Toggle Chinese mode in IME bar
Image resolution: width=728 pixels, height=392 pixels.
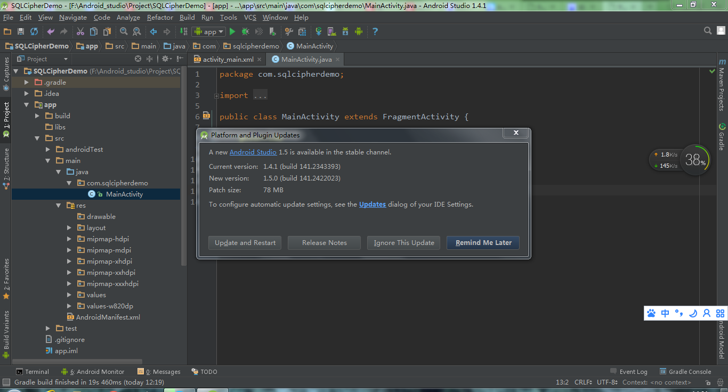[665, 313]
